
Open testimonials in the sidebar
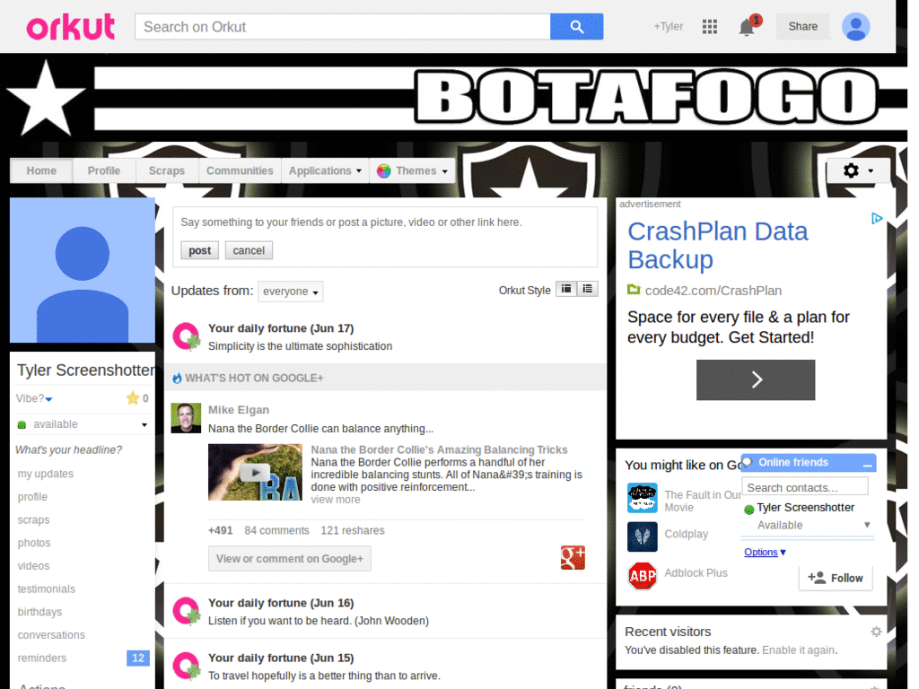(x=47, y=589)
